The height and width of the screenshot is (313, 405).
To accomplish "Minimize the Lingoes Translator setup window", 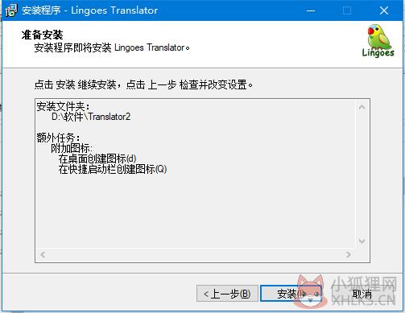I will tap(311, 10).
